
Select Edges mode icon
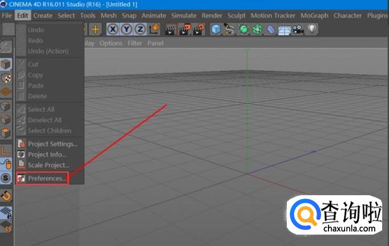point(6,120)
